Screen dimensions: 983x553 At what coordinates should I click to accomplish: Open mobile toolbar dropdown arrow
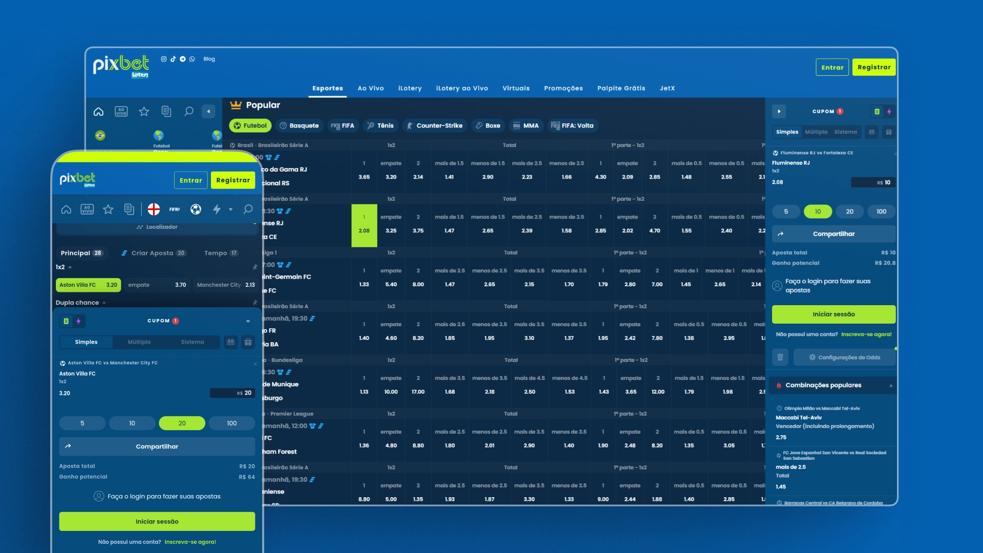click(230, 209)
